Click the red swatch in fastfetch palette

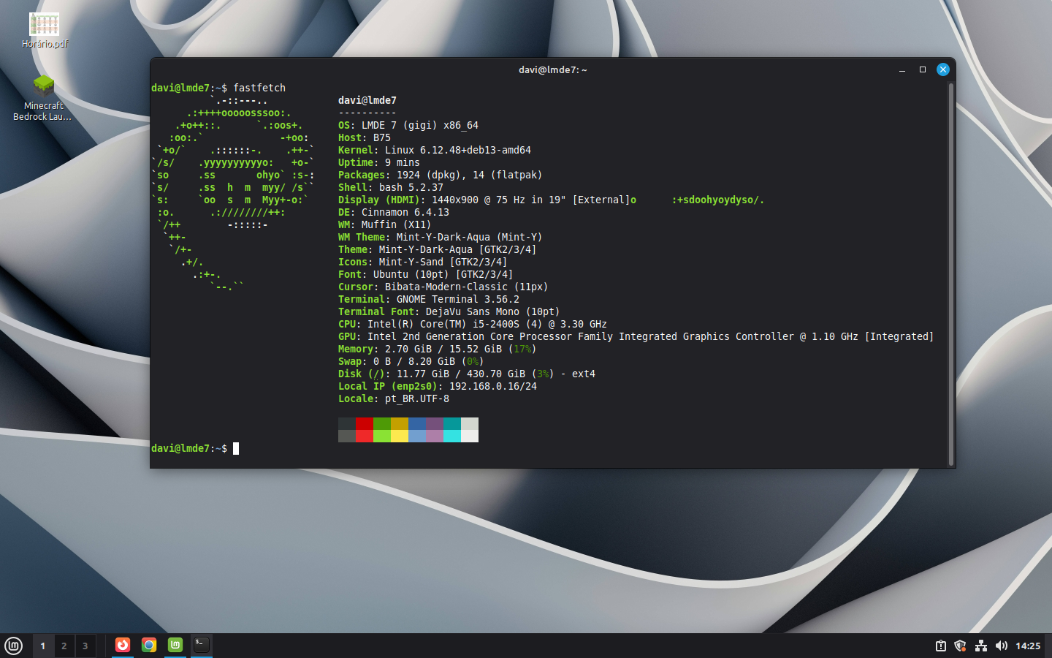click(x=365, y=424)
